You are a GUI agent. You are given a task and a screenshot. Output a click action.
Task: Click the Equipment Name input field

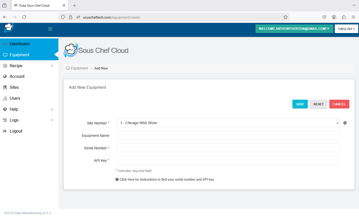[228, 135]
